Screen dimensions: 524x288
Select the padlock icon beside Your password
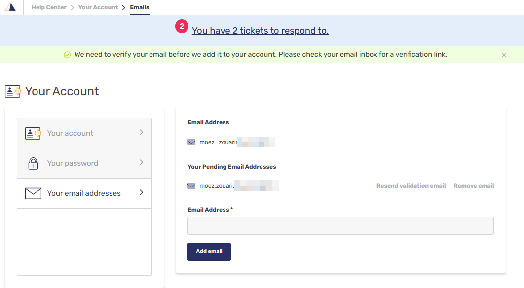click(33, 163)
